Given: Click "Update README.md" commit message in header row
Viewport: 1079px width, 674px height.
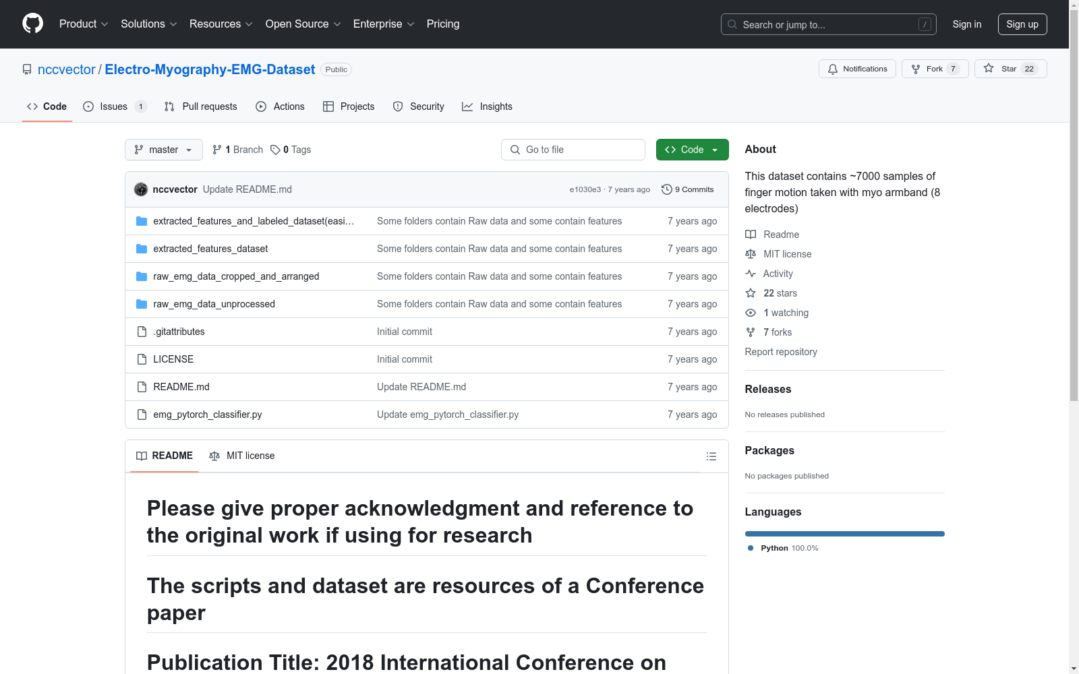Looking at the screenshot, I should pos(247,189).
